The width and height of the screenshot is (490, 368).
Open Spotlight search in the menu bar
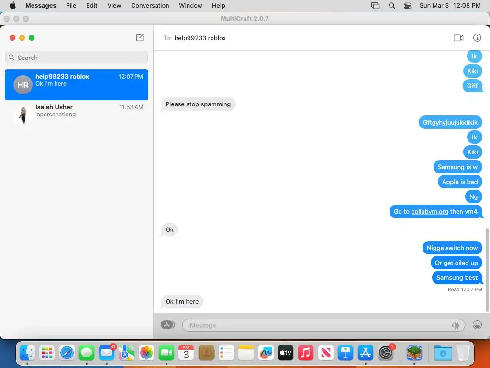click(391, 6)
